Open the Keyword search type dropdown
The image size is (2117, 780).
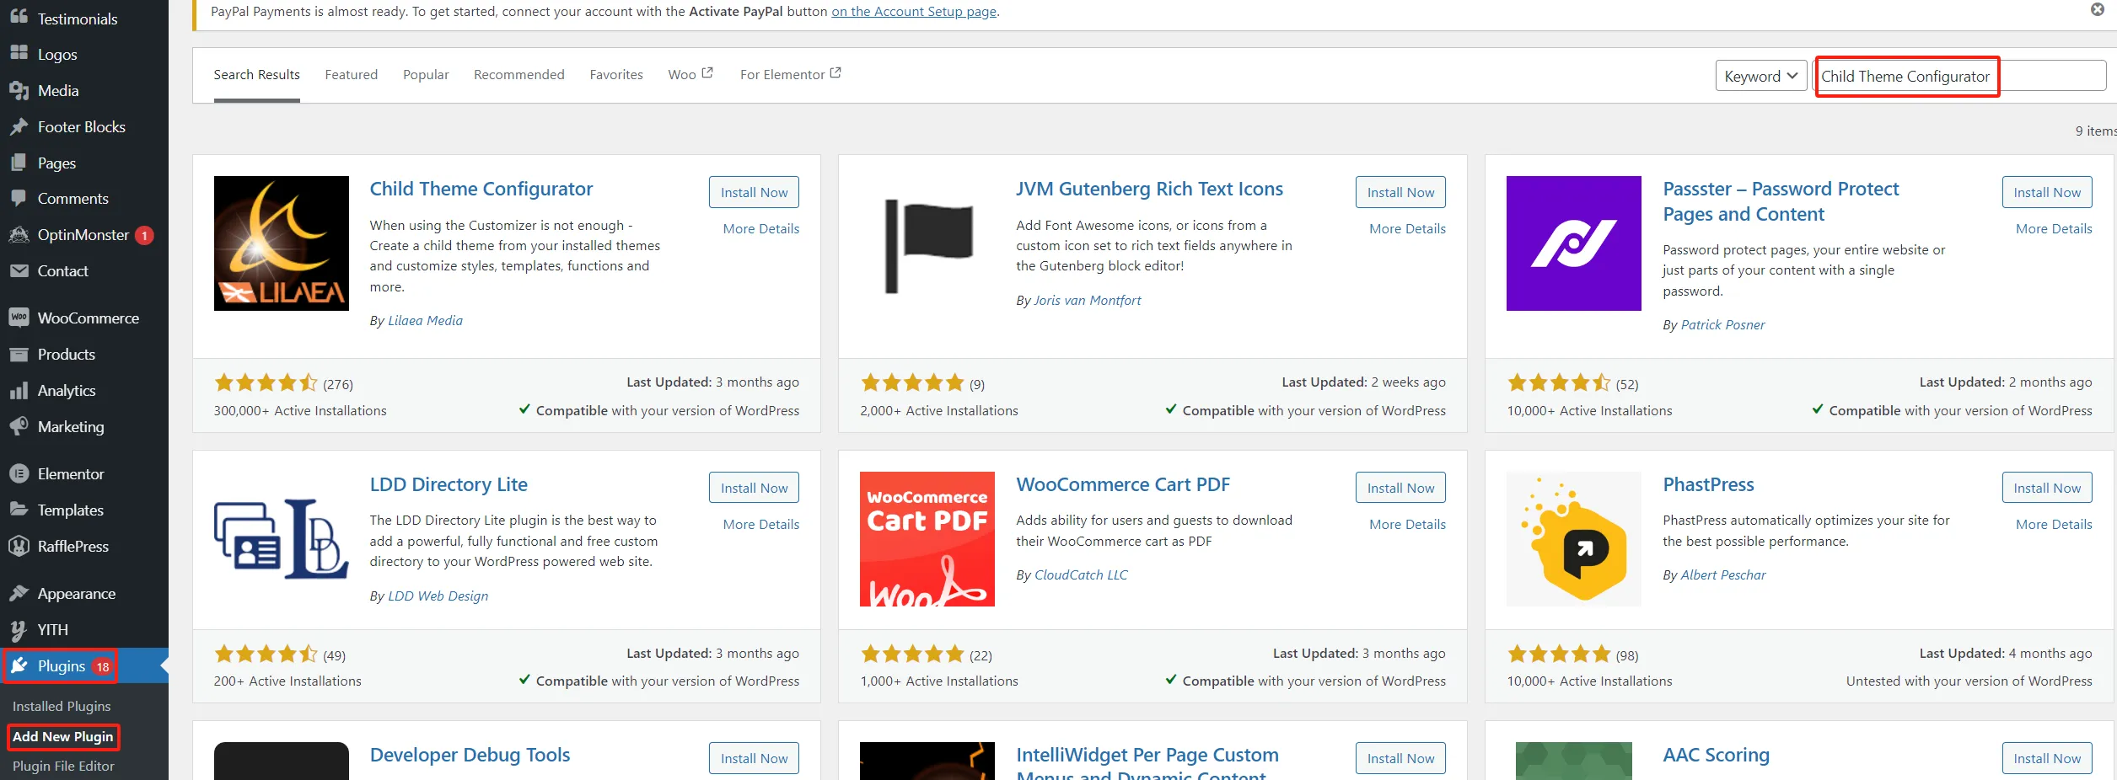click(x=1760, y=76)
